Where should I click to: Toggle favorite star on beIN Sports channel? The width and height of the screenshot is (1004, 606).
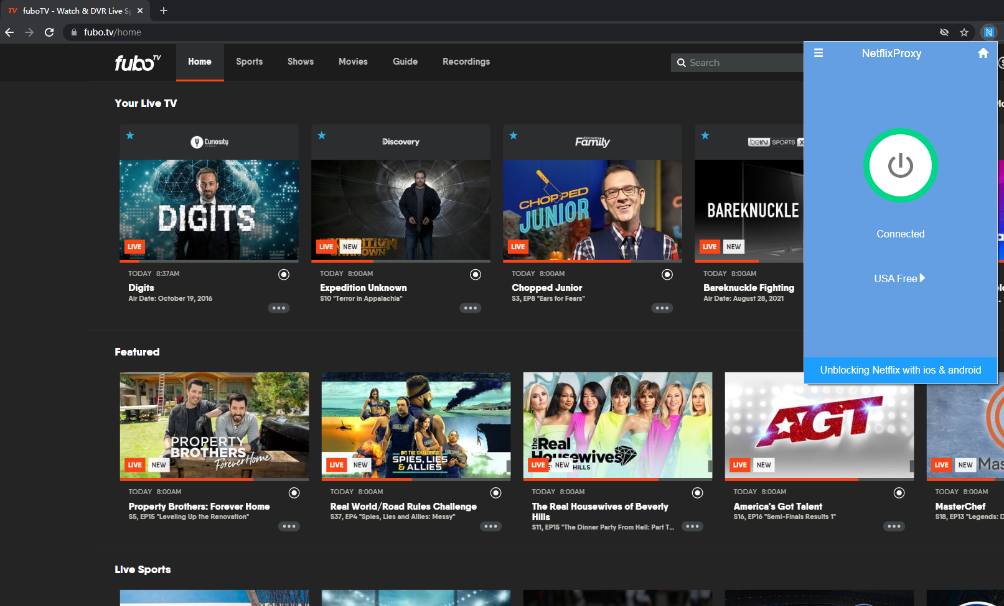click(x=705, y=135)
